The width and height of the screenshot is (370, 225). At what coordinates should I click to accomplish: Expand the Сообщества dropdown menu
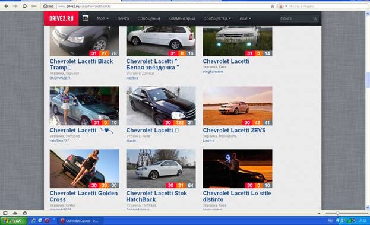coord(217,18)
